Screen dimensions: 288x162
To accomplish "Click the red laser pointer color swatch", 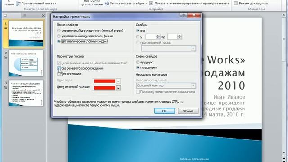I will (104, 88).
